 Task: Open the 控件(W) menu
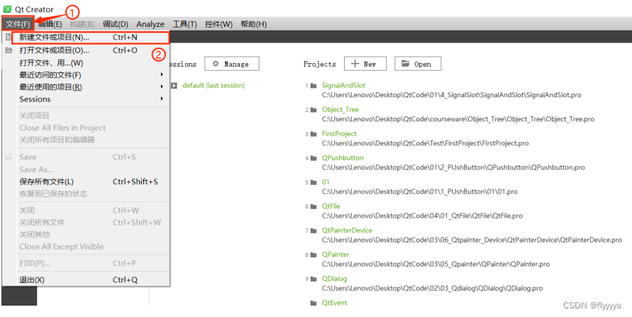[218, 24]
